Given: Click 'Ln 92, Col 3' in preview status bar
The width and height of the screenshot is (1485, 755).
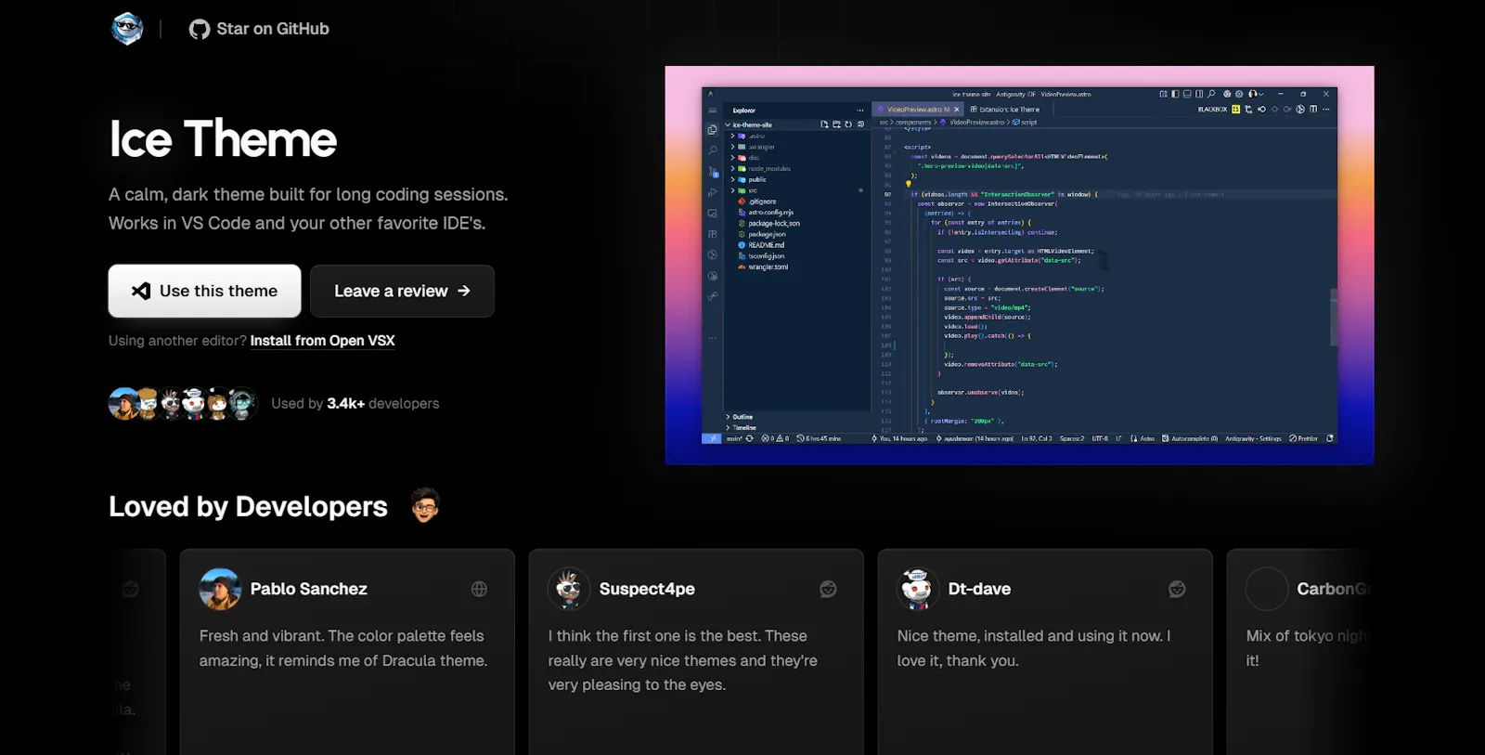Looking at the screenshot, I should 1037,438.
